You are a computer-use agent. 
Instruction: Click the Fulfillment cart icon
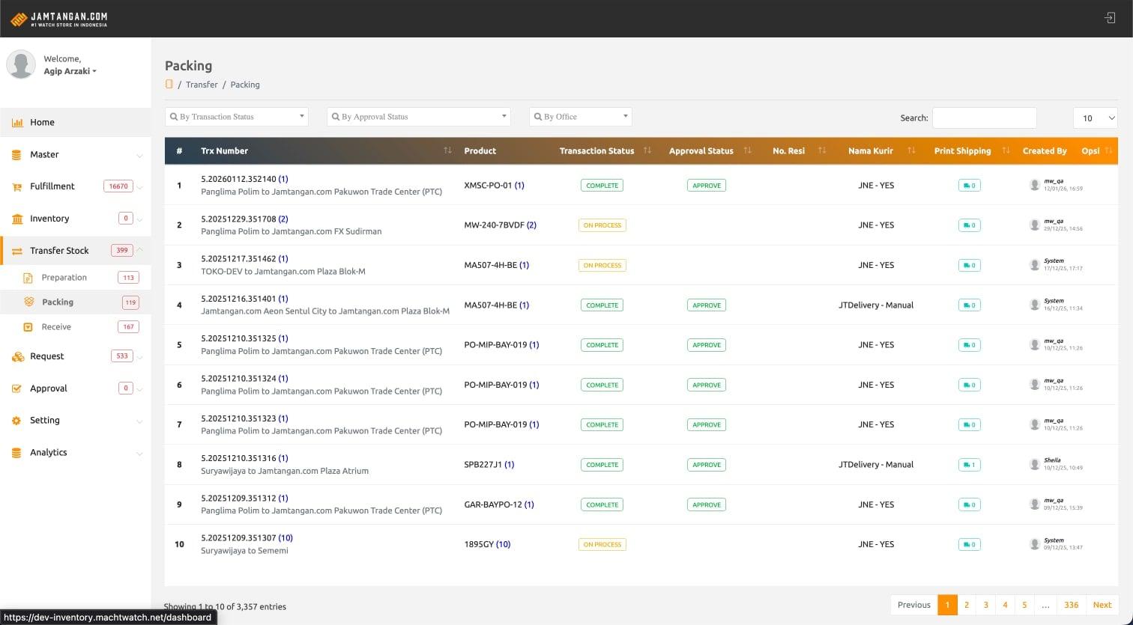[x=16, y=186]
